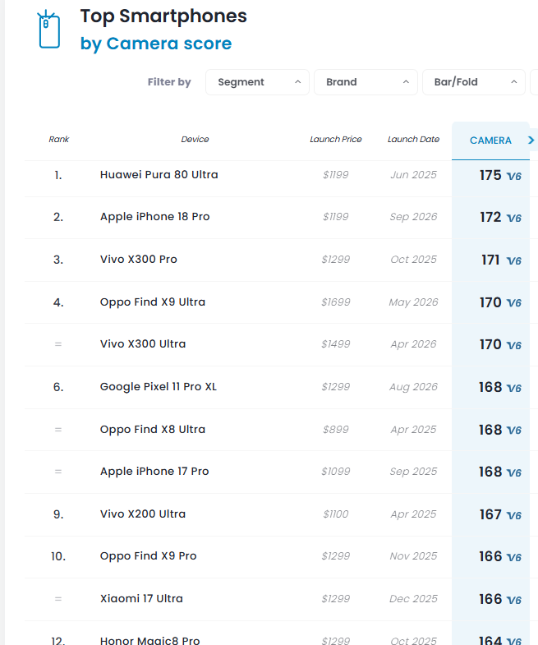Click the V6 badge for Vivo X200 Ultra
The height and width of the screenshot is (645, 538).
point(513,515)
